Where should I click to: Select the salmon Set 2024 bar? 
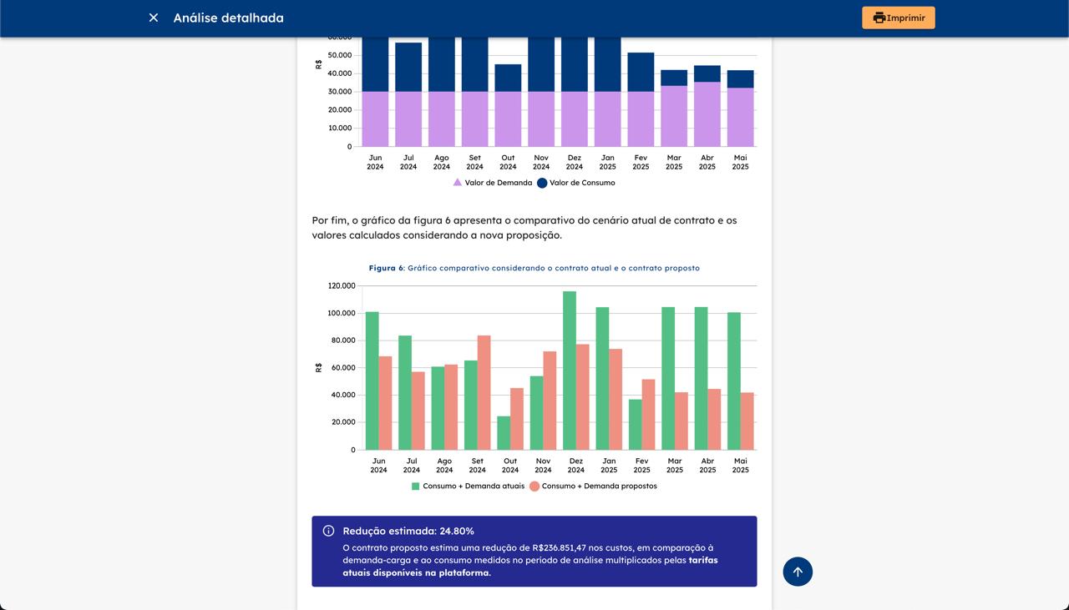point(484,392)
